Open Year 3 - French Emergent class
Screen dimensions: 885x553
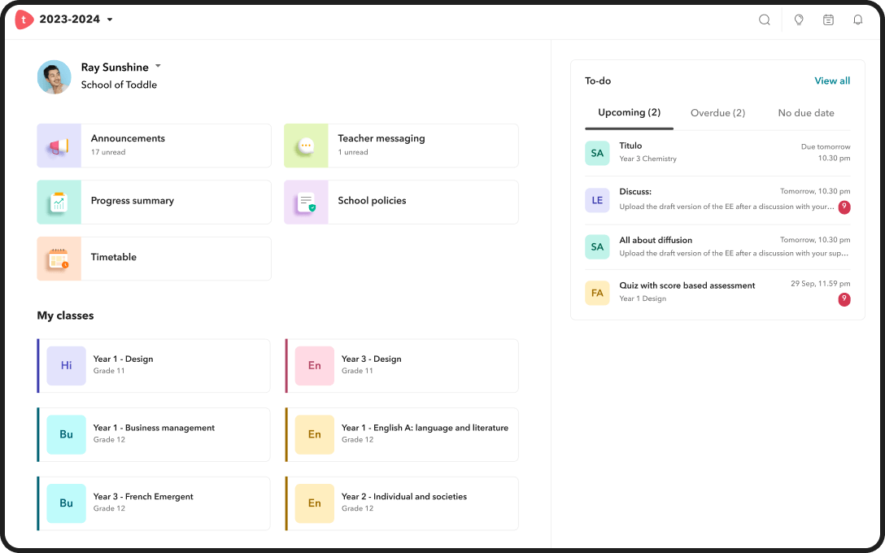coord(154,503)
